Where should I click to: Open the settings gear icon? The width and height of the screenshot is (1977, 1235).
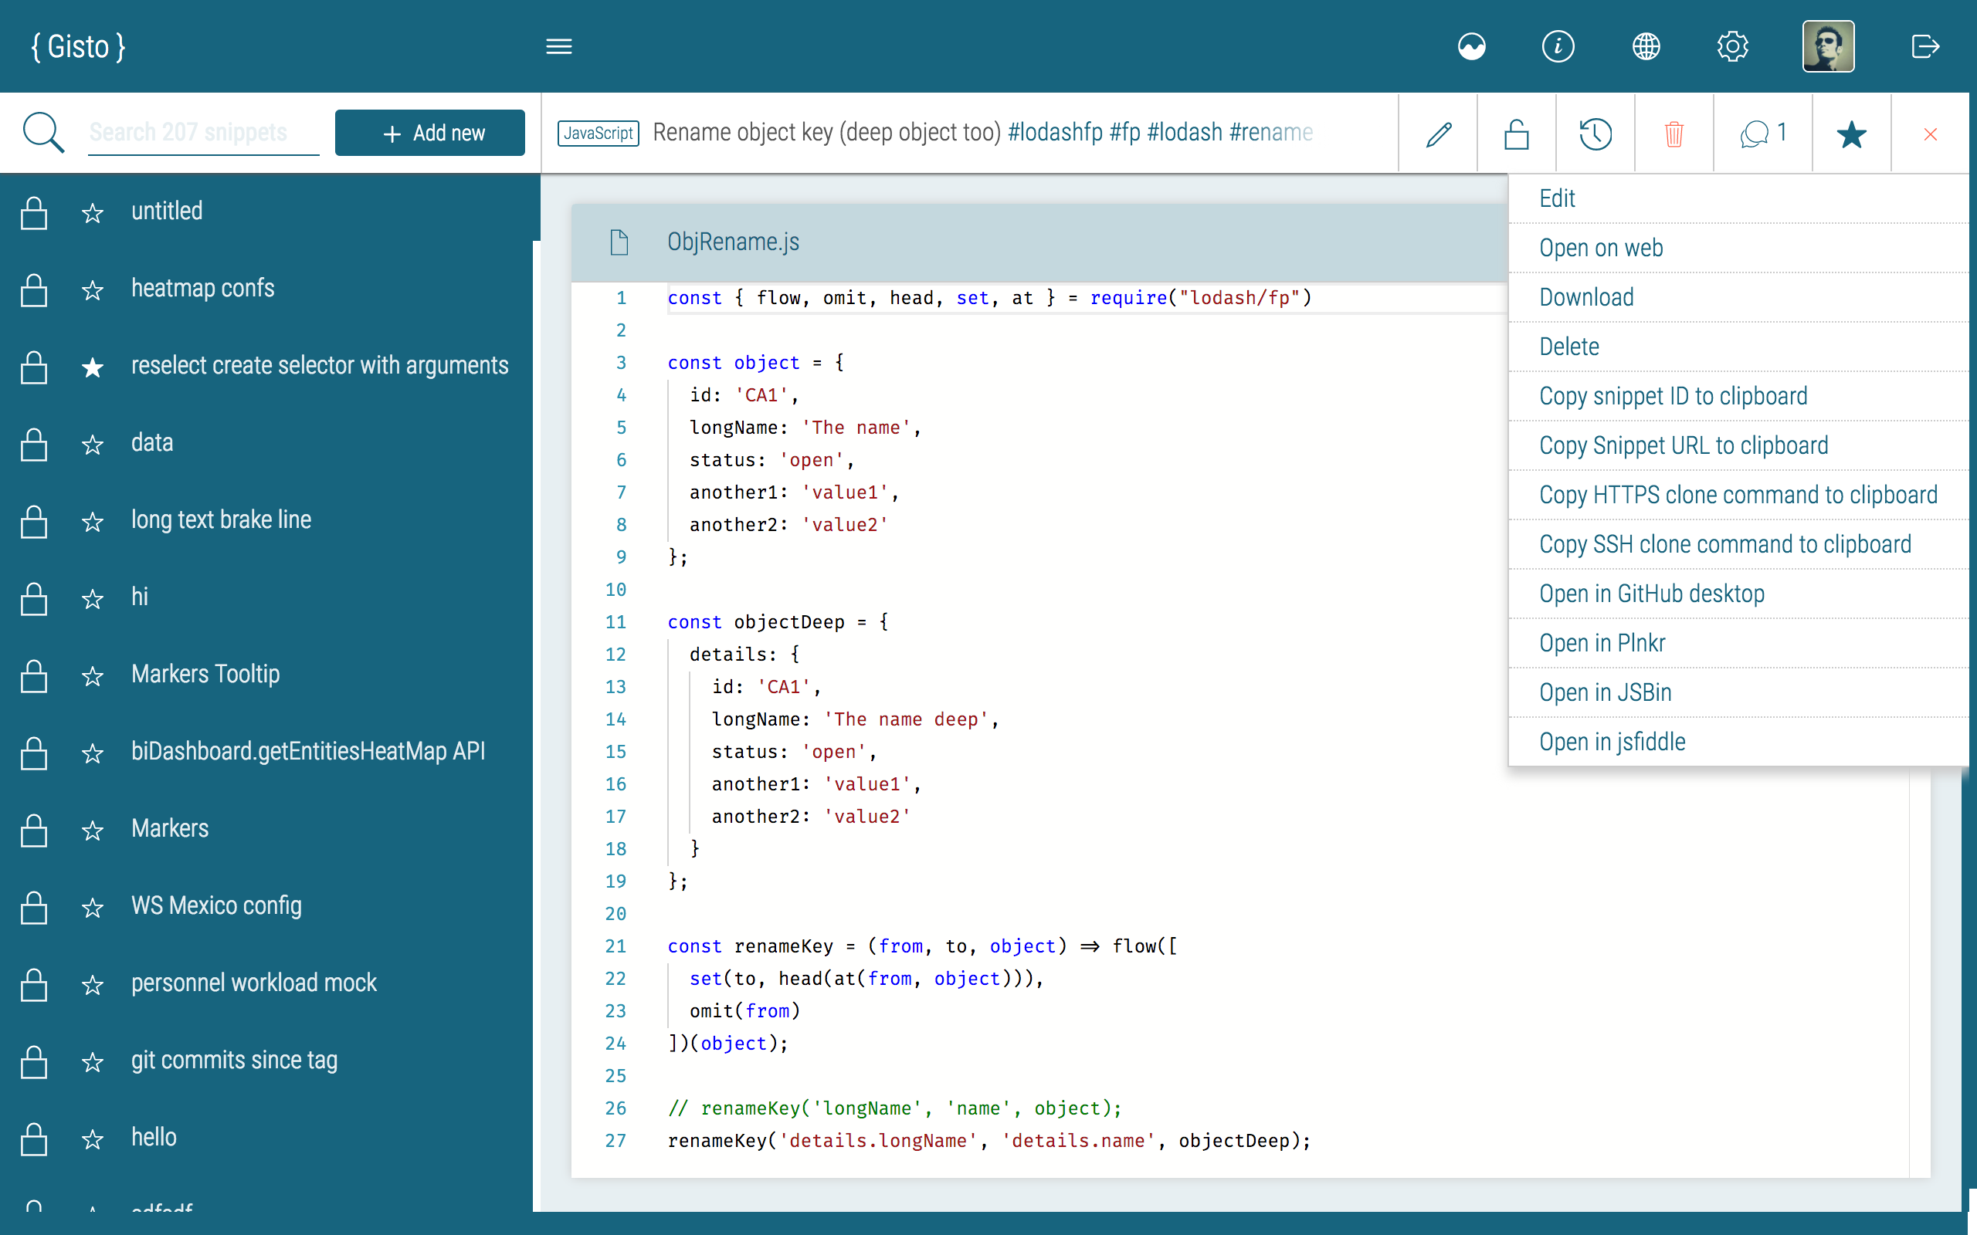coord(1732,46)
